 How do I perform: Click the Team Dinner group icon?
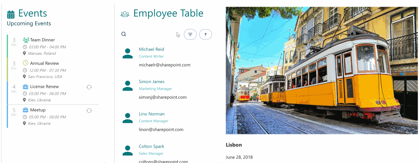tap(26, 40)
